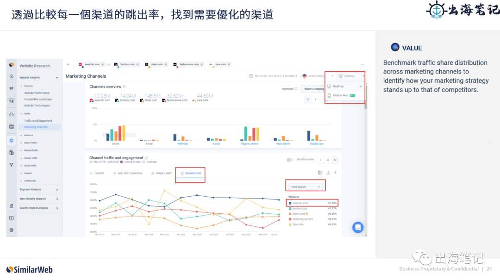Open the megaphone marketing icon in left rail
The height and width of the screenshot is (280, 500).
click(x=12, y=88)
